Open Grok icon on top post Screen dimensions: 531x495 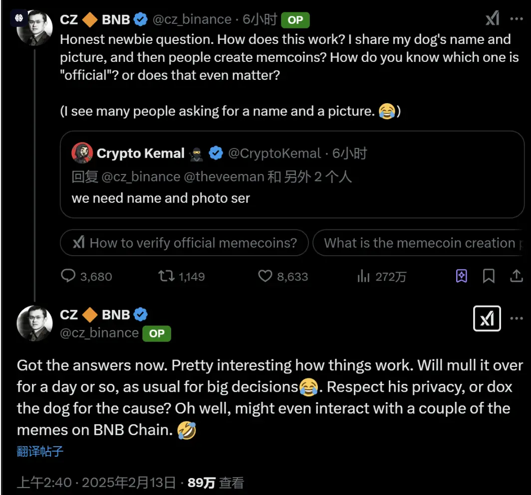(492, 19)
